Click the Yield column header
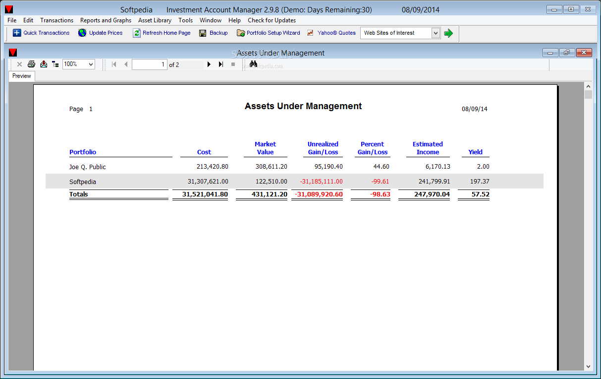Viewport: 601px width, 379px height. tap(476, 152)
